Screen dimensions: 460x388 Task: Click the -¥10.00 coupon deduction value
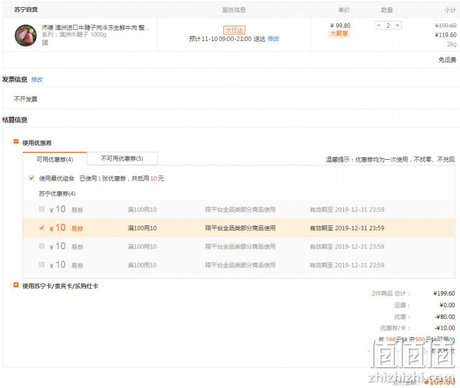click(x=445, y=328)
